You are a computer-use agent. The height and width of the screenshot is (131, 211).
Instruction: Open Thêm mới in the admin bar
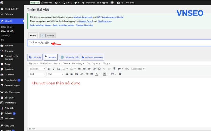(88, 3)
